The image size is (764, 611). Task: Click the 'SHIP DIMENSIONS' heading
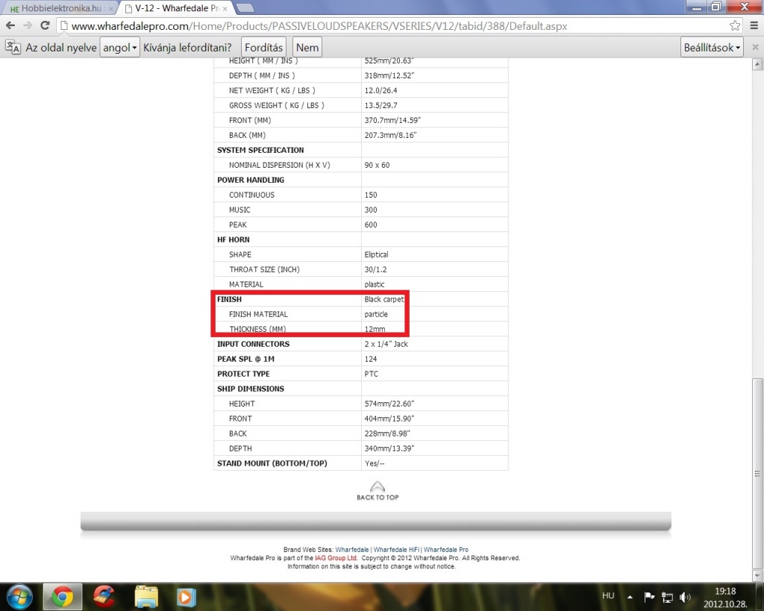[251, 389]
